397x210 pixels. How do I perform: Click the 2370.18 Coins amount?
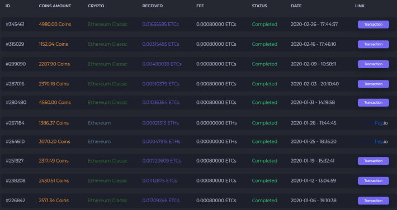tap(54, 84)
